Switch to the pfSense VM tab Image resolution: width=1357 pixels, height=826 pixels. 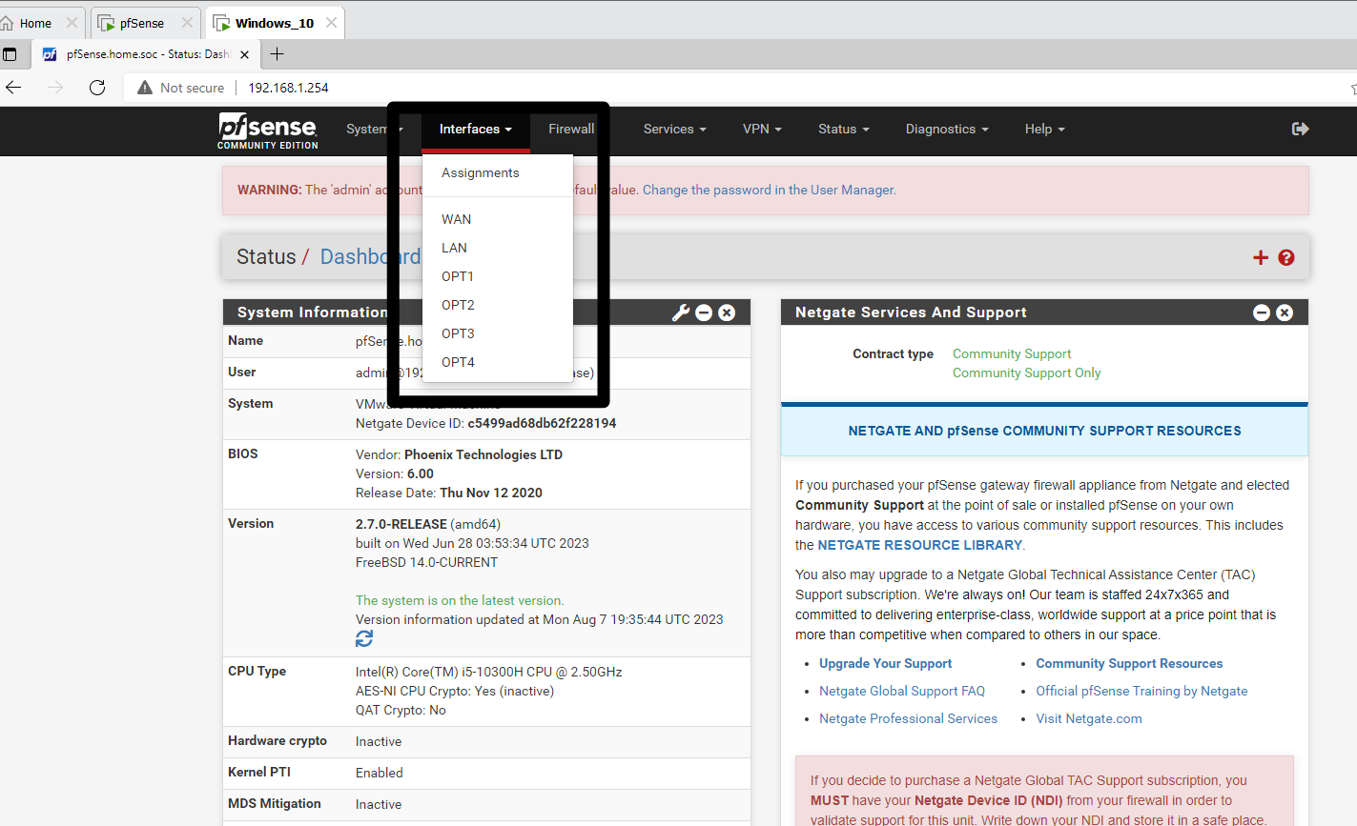pyautogui.click(x=143, y=23)
